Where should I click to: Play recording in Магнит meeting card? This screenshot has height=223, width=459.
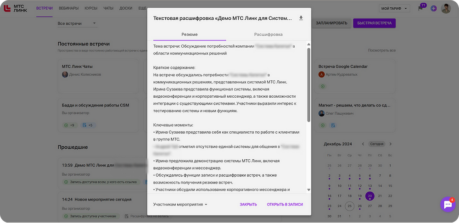point(323,125)
